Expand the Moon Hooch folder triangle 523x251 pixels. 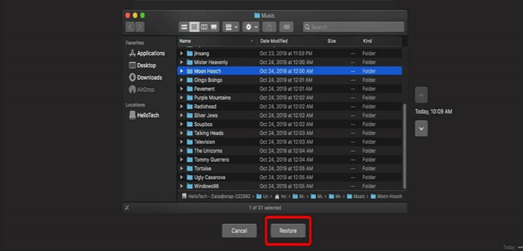pos(182,71)
